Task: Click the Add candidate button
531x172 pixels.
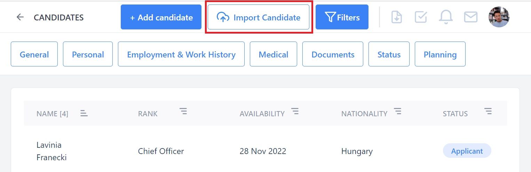Action: pyautogui.click(x=161, y=17)
